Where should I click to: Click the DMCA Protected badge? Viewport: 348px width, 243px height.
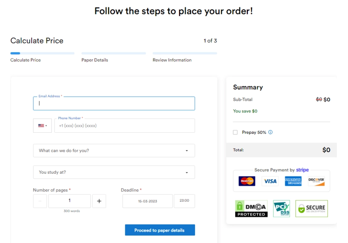click(x=251, y=209)
